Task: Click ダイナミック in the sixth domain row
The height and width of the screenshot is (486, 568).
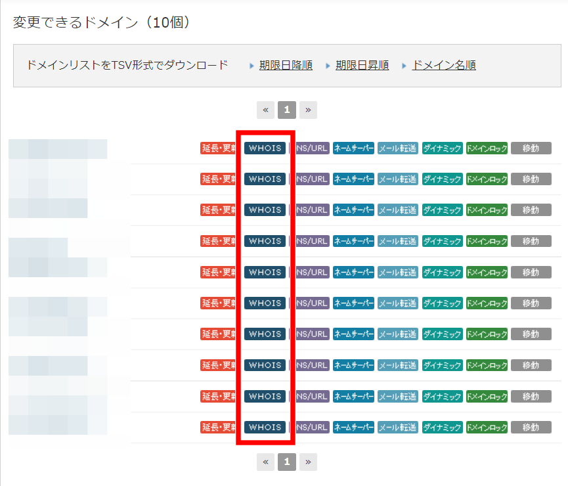Action: pyautogui.click(x=443, y=303)
